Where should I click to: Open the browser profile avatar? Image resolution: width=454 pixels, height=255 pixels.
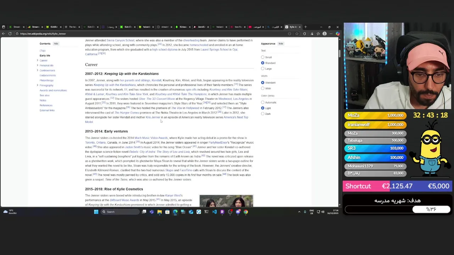pyautogui.click(x=325, y=34)
